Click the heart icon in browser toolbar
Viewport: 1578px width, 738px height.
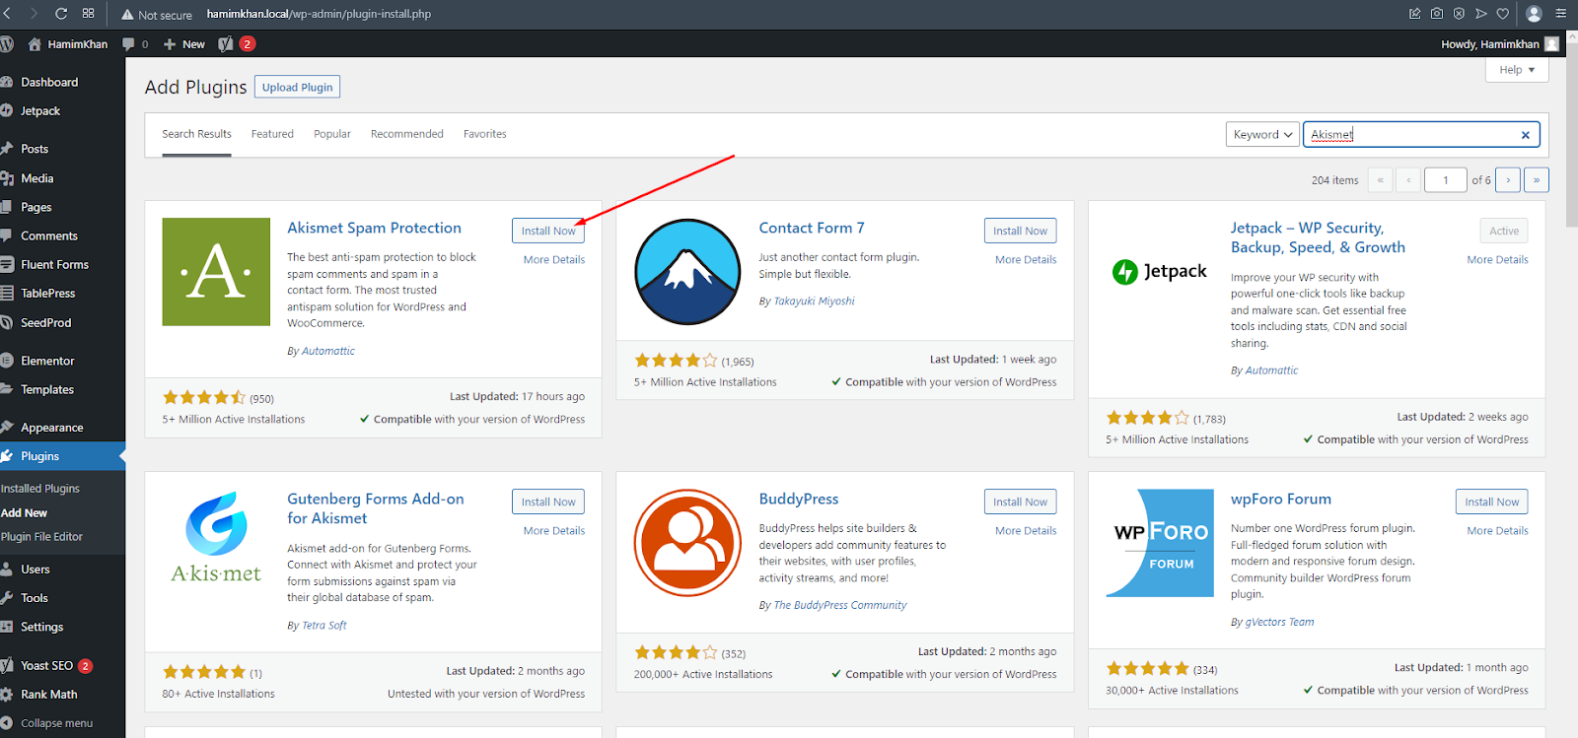point(1503,14)
